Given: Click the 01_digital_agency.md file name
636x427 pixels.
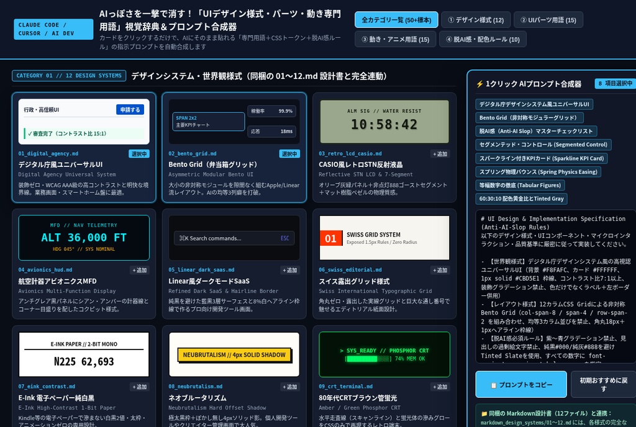Looking at the screenshot, I should click(x=48, y=154).
